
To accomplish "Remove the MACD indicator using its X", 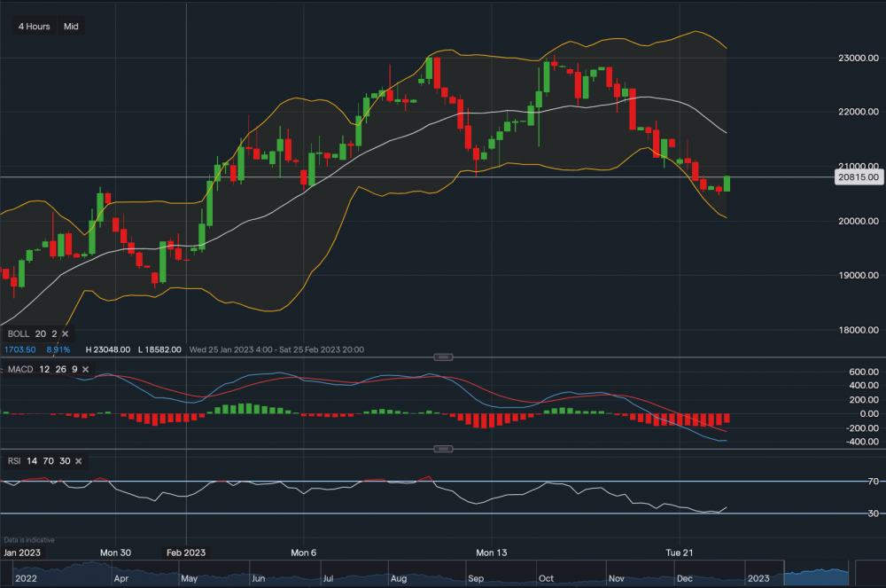I will [x=83, y=368].
